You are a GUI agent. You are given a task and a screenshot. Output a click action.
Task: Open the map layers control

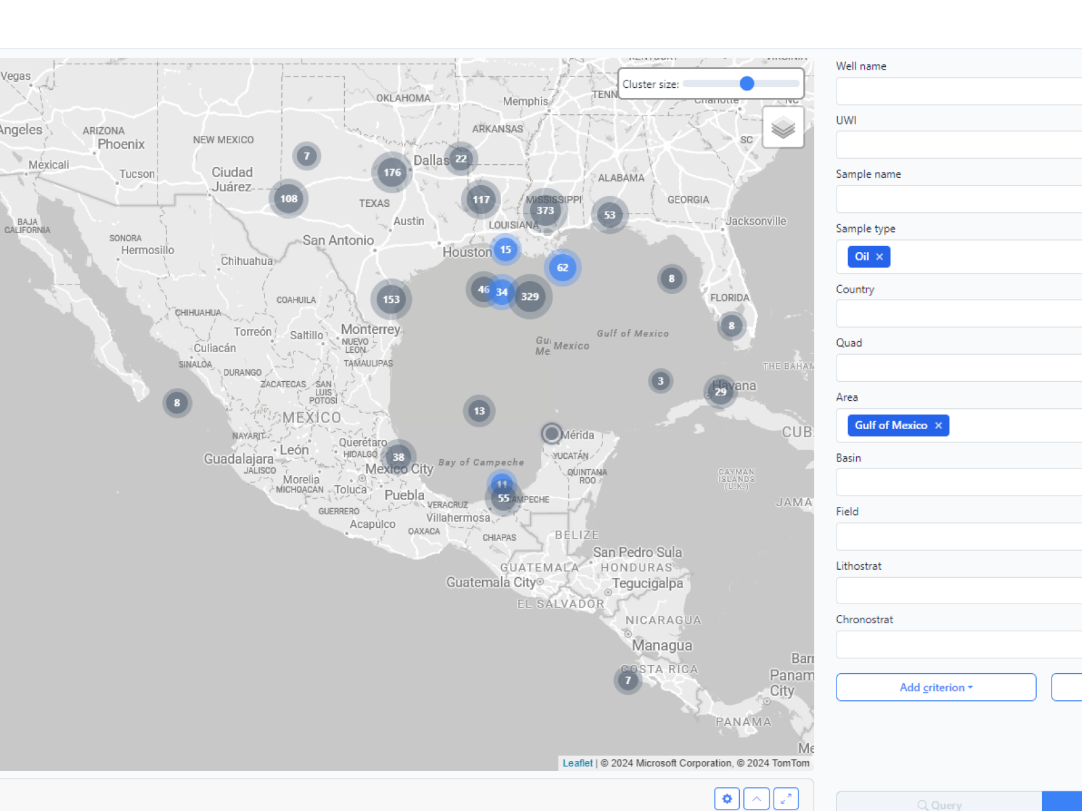pos(782,127)
